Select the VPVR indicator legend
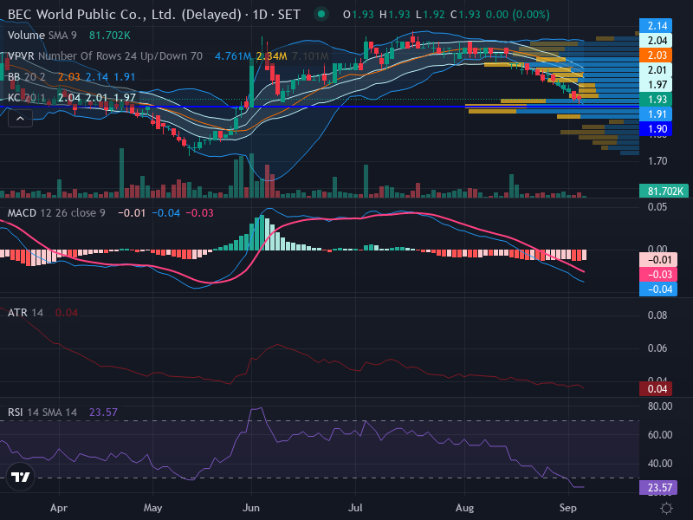693x520 pixels. tap(105, 56)
